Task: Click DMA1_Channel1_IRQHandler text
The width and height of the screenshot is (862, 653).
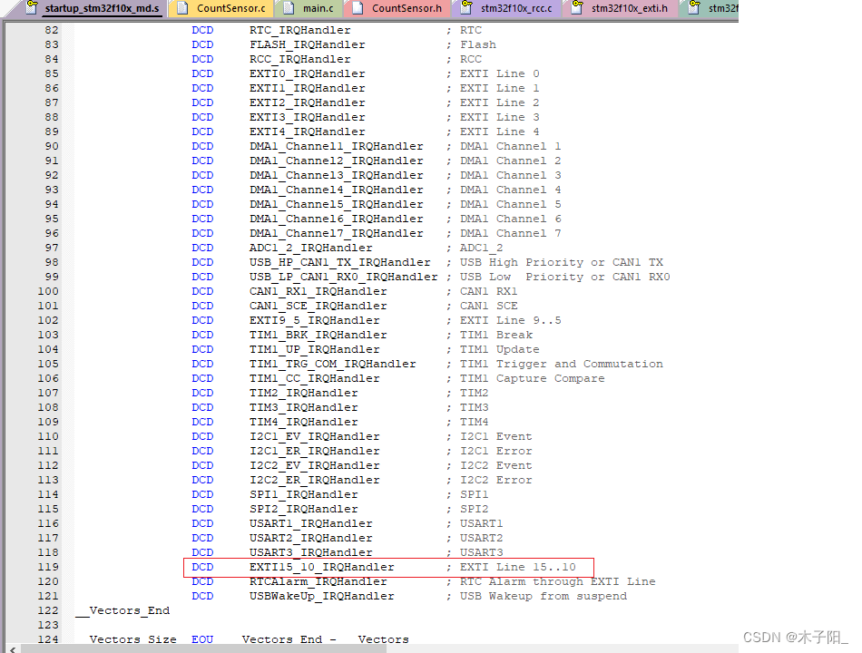Action: pyautogui.click(x=337, y=146)
